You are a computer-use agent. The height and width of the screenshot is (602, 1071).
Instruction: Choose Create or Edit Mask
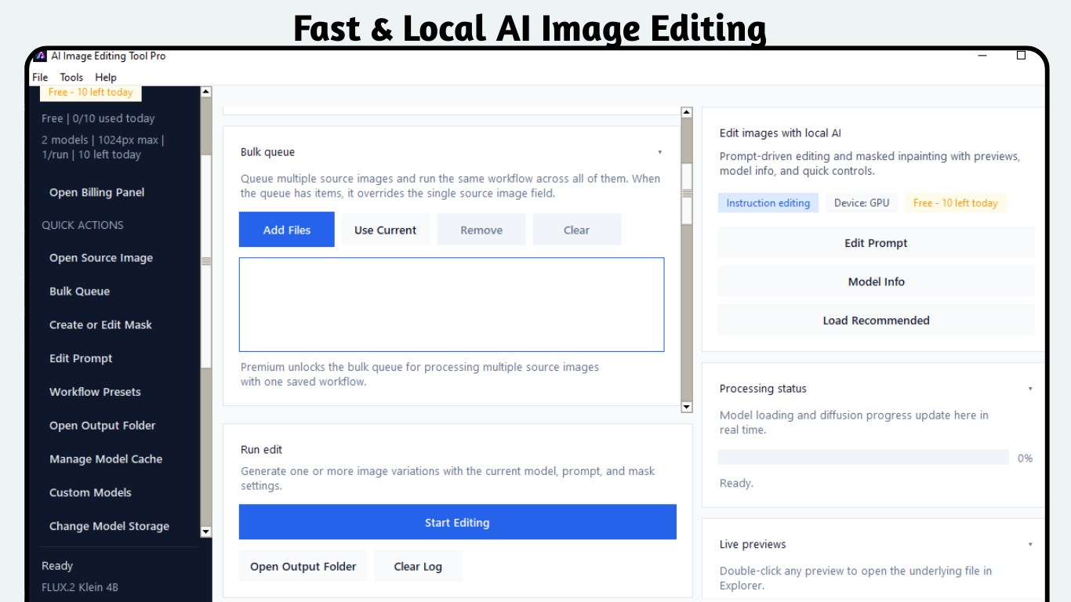click(101, 325)
